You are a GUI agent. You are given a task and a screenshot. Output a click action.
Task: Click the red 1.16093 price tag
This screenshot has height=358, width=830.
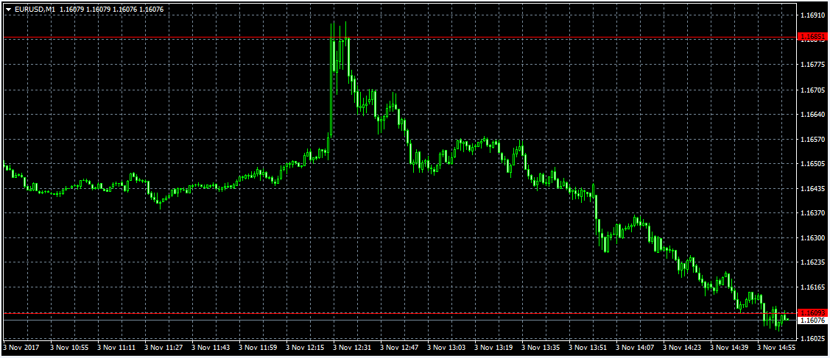815,313
